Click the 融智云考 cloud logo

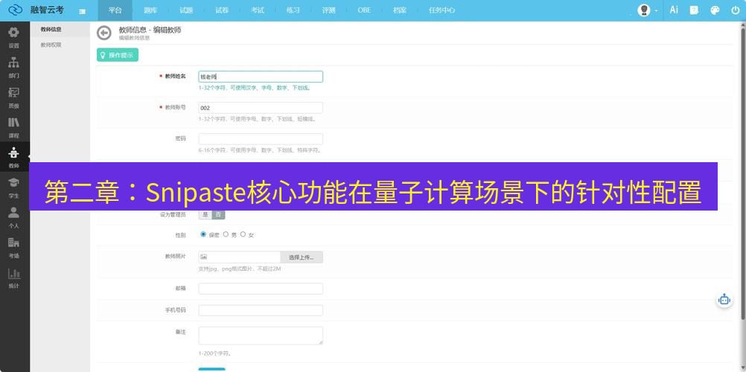15,10
